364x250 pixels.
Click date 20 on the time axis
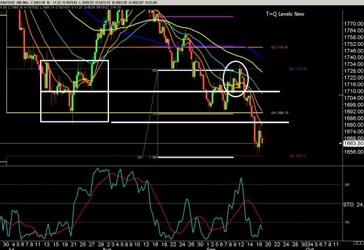pos(268,244)
